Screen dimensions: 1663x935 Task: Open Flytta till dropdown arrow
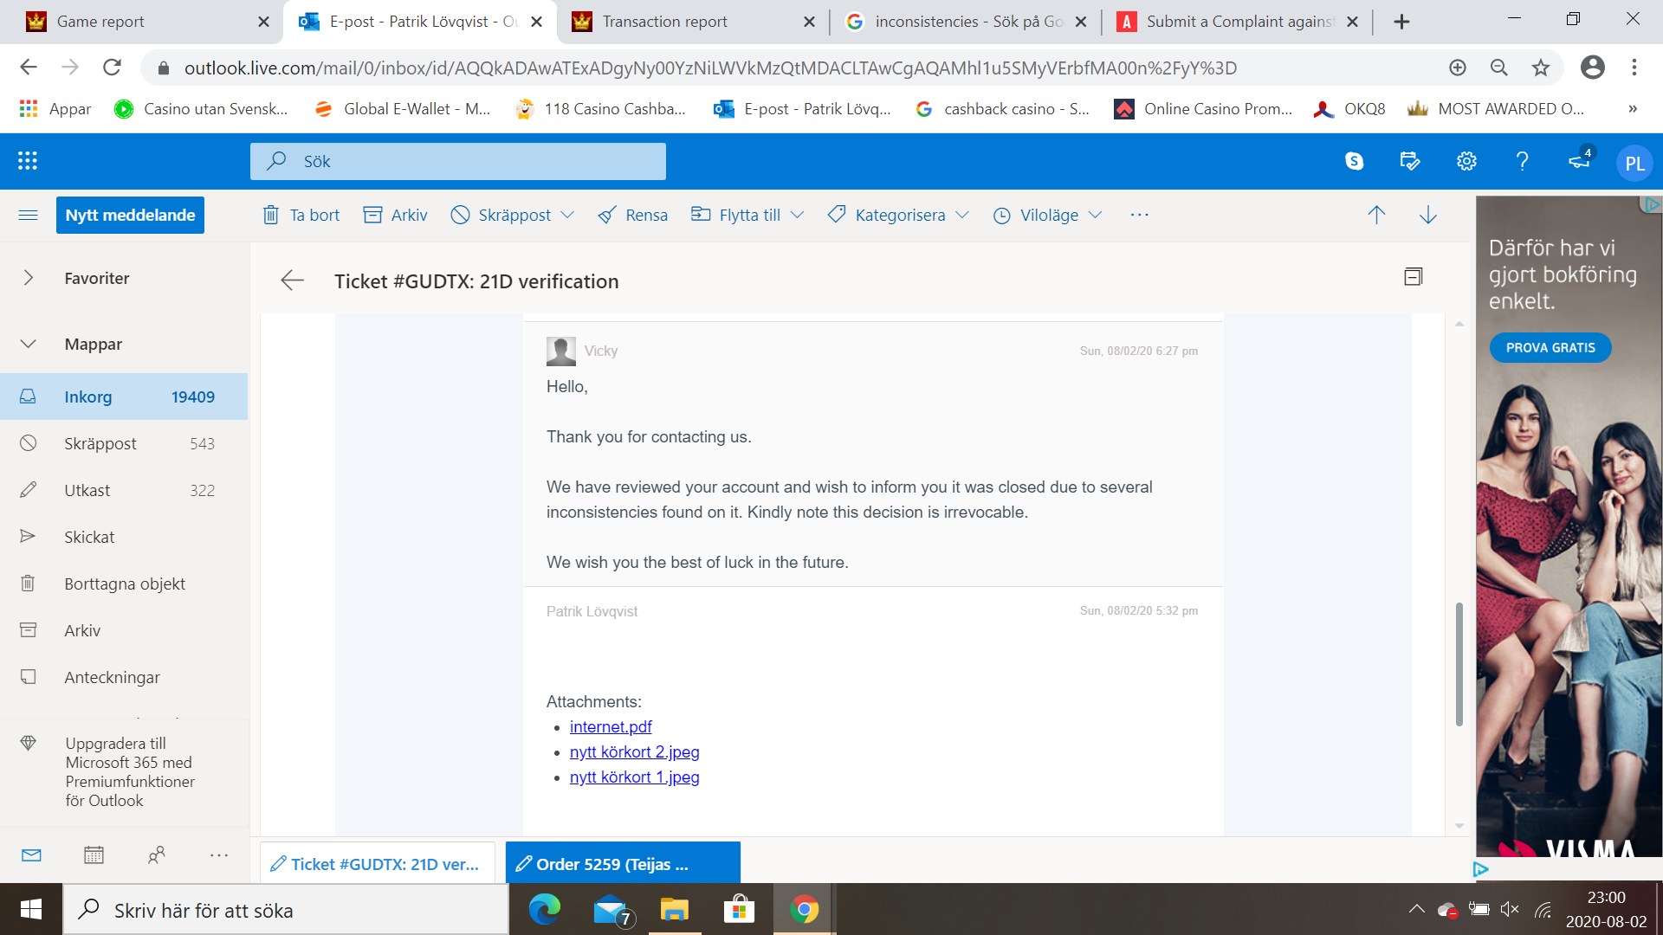[798, 215]
